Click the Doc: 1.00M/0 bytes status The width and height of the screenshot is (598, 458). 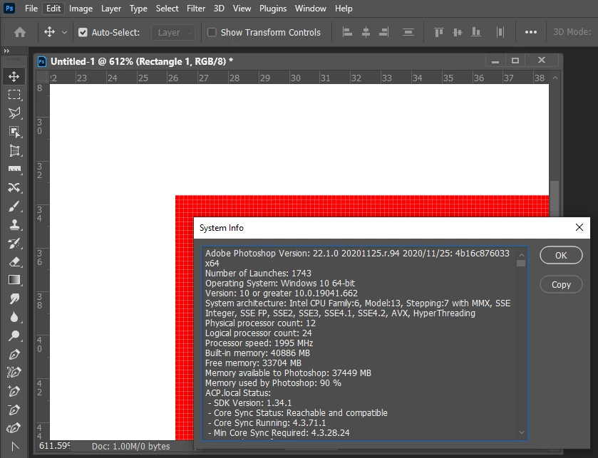coord(131,446)
